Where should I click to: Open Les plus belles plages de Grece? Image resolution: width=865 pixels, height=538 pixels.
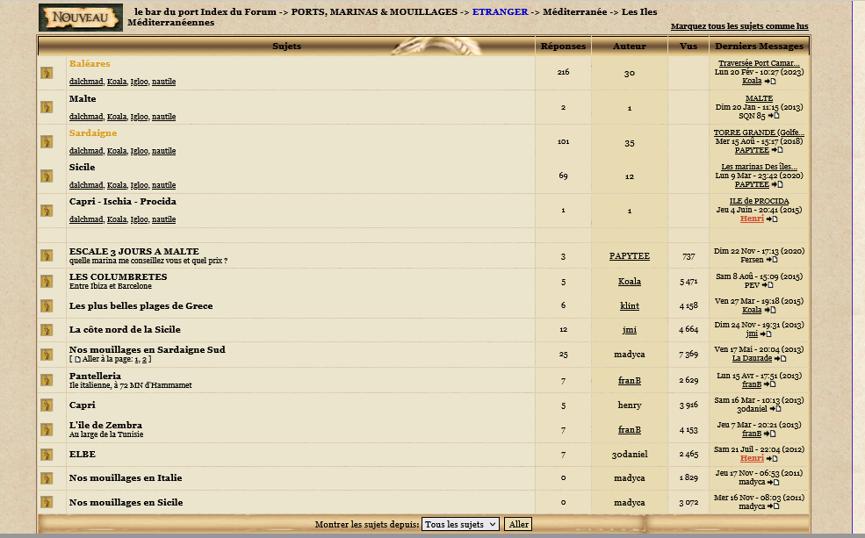(x=141, y=306)
